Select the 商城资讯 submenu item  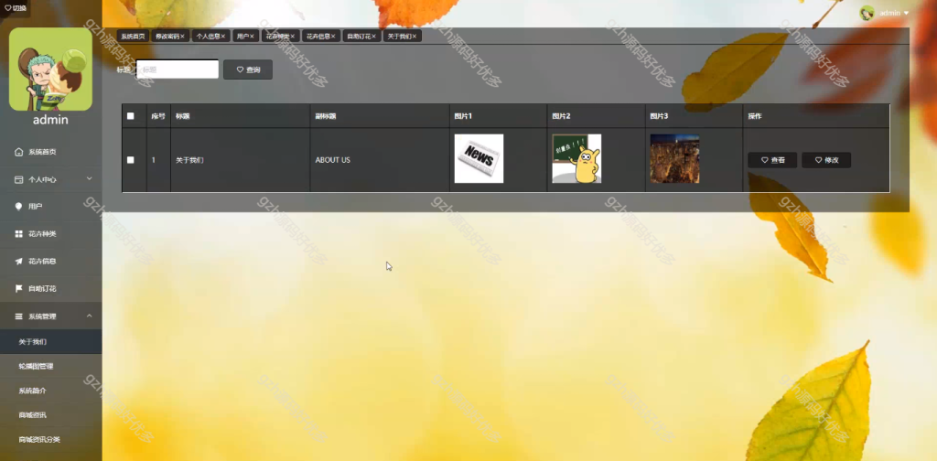(x=51, y=415)
